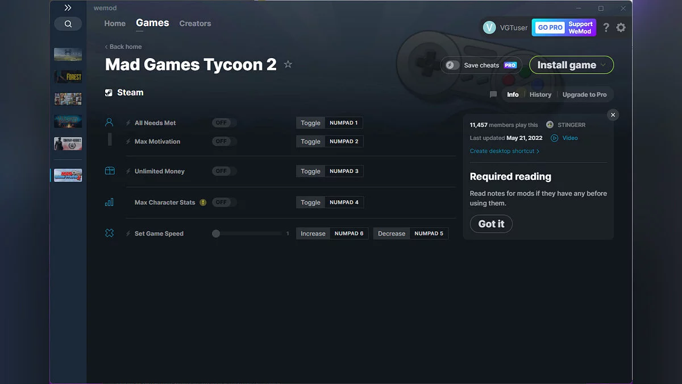Open search in the left sidebar
The height and width of the screenshot is (384, 682).
click(68, 24)
